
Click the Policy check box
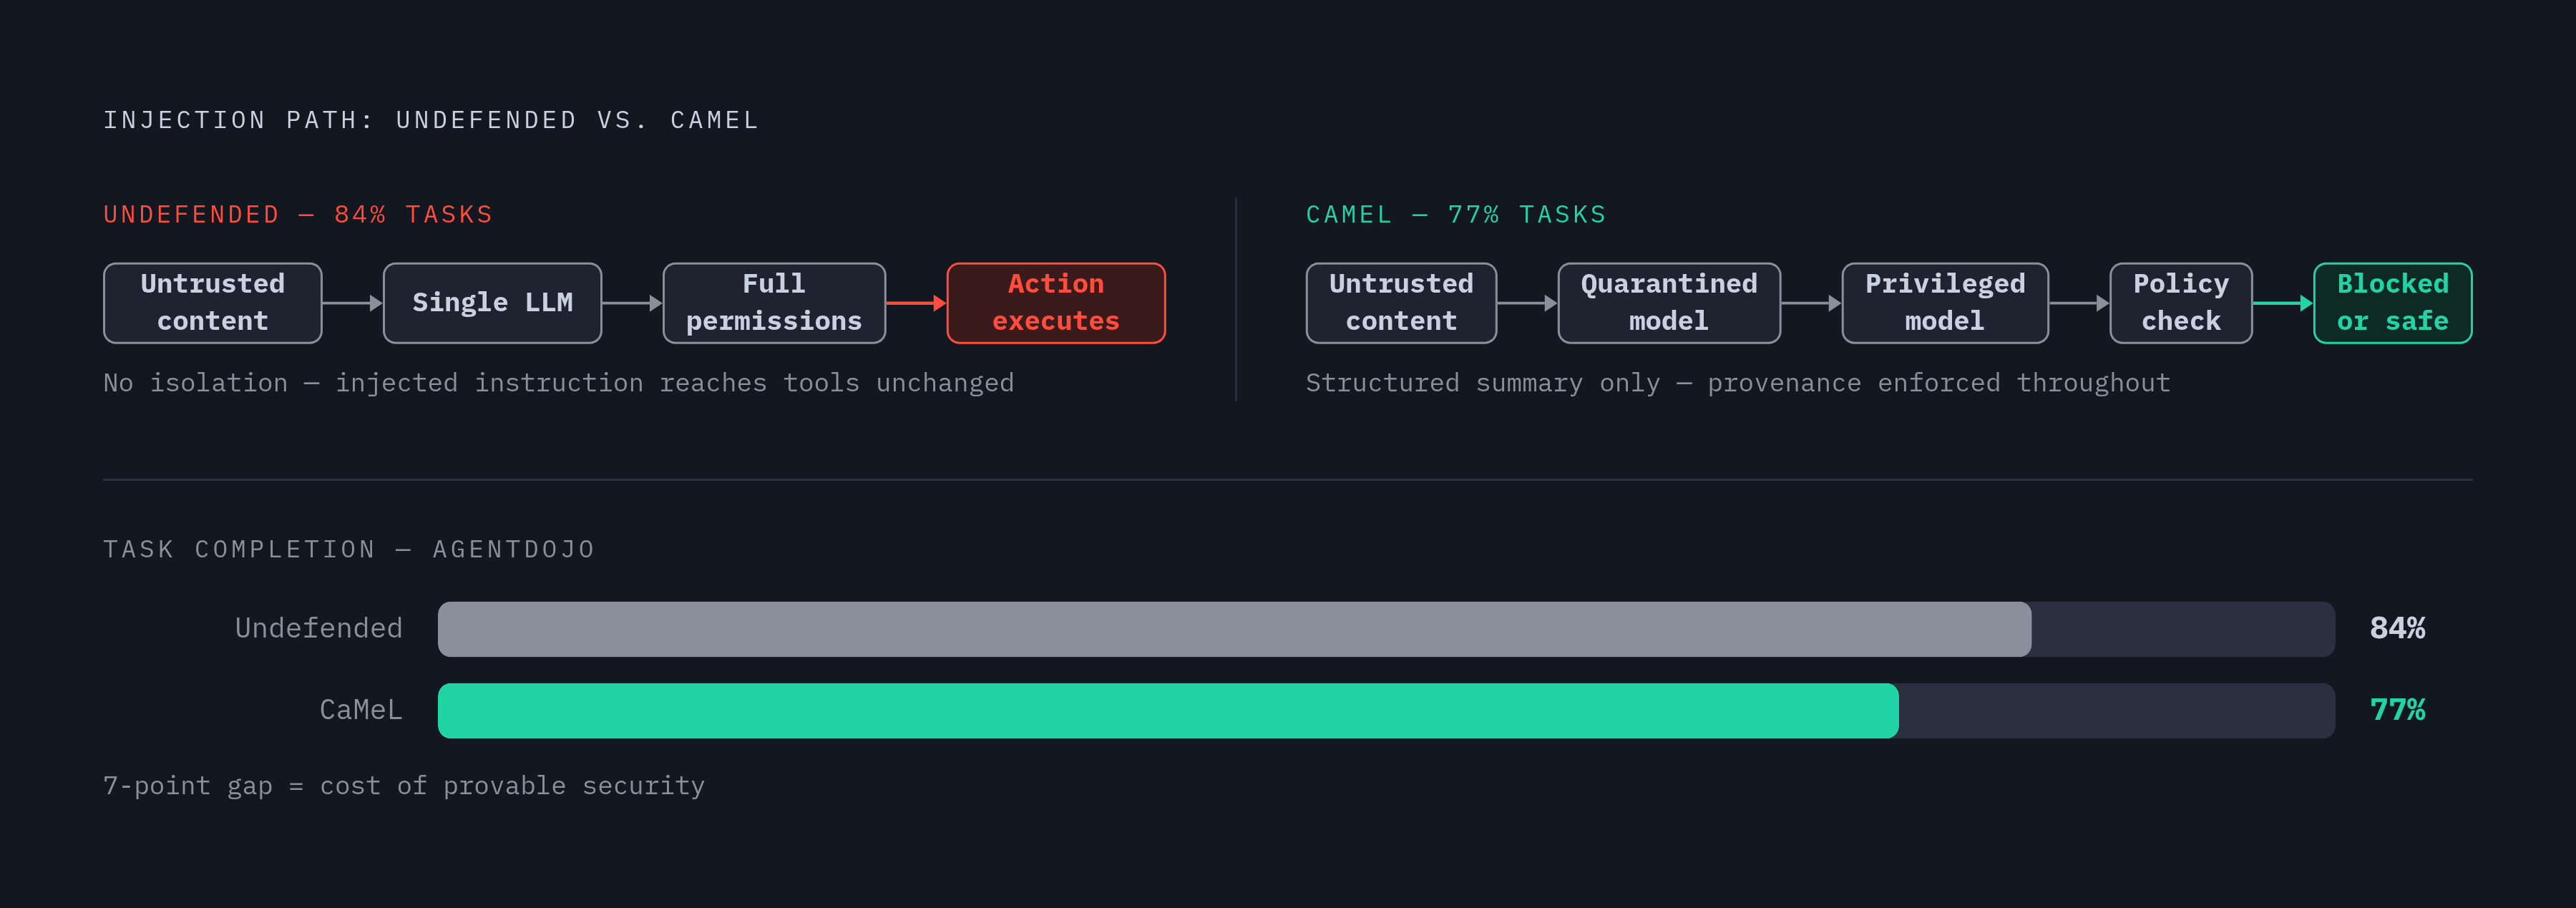coord(2180,303)
